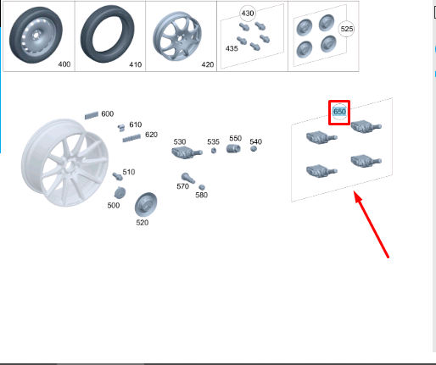Select rubber valve stem part 570
Screen dimensions: 436x365
click(187, 179)
